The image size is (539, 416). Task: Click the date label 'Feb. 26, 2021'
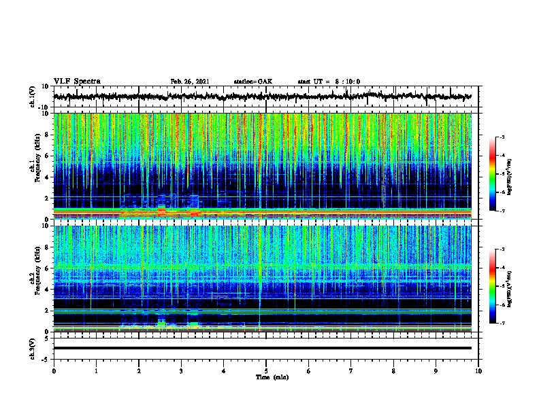point(190,82)
